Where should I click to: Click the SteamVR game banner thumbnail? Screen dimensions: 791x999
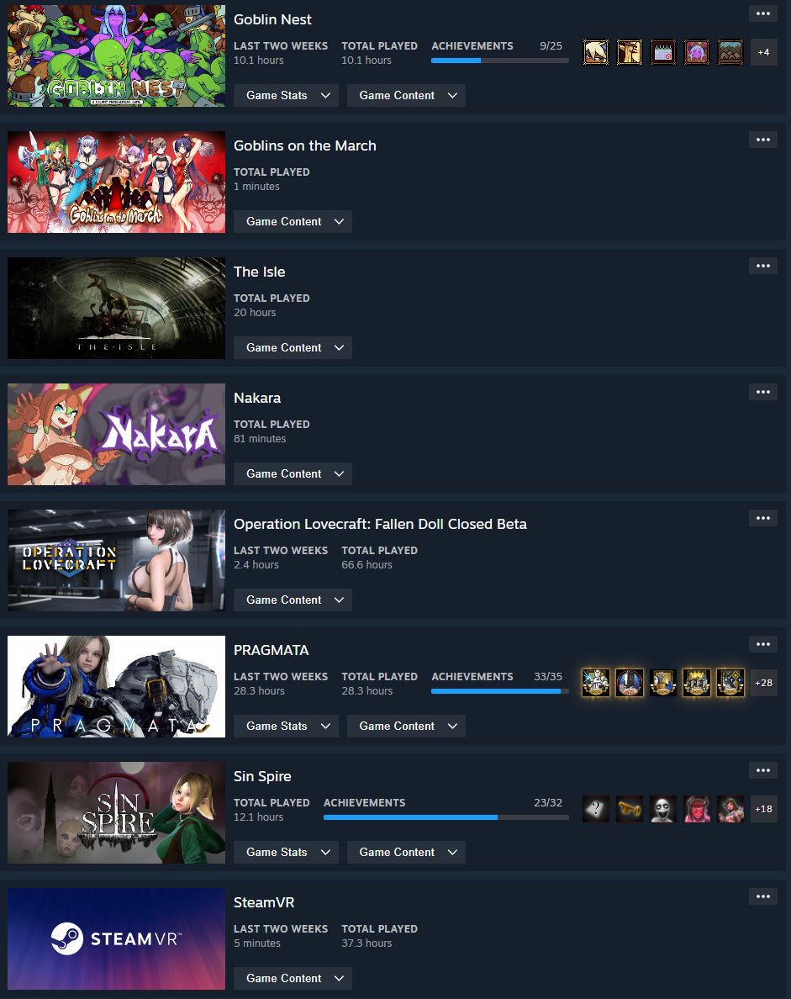pos(117,939)
